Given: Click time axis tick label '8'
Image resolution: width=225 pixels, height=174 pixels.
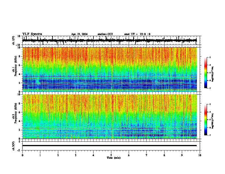Looking at the screenshot, I should coord(164,155).
